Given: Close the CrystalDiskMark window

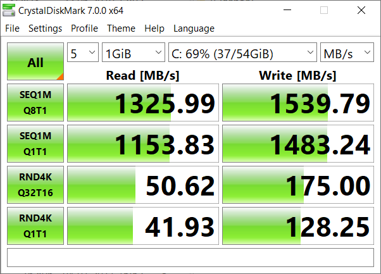Looking at the screenshot, I should click(361, 10).
